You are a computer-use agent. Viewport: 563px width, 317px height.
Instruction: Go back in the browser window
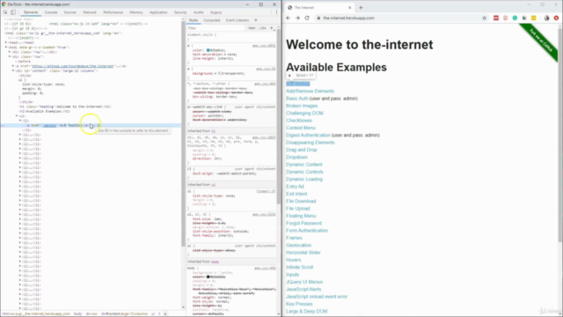pyautogui.click(x=289, y=18)
